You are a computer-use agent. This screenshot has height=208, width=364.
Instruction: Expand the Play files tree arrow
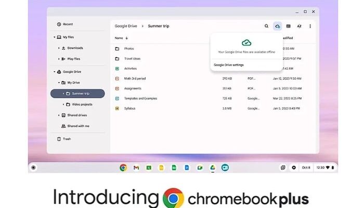pos(59,59)
